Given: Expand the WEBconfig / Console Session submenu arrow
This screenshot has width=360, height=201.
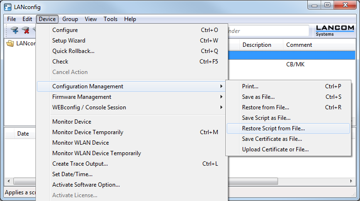Looking at the screenshot, I should click(221, 107).
